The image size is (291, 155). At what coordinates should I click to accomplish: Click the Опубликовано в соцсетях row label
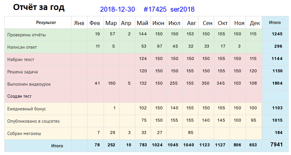pos(33,121)
